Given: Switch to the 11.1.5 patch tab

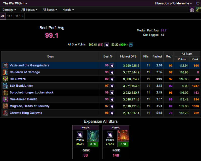Looking at the screenshot, I should pyautogui.click(x=19, y=16).
